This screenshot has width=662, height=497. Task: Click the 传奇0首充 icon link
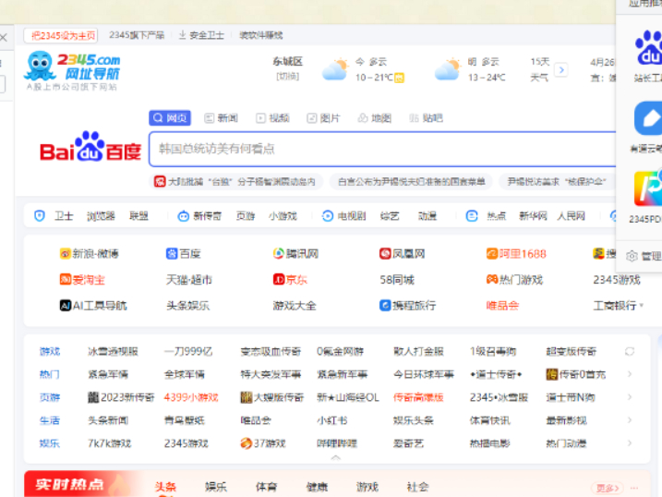click(x=552, y=374)
